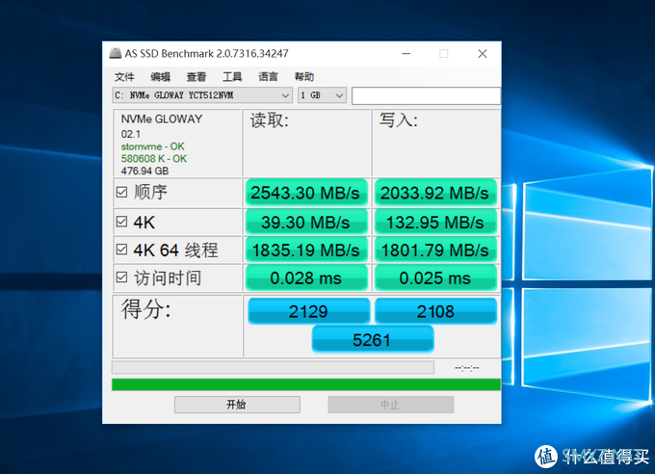655x474 pixels.
Task: Click the 开始 start button
Action: tap(237, 405)
